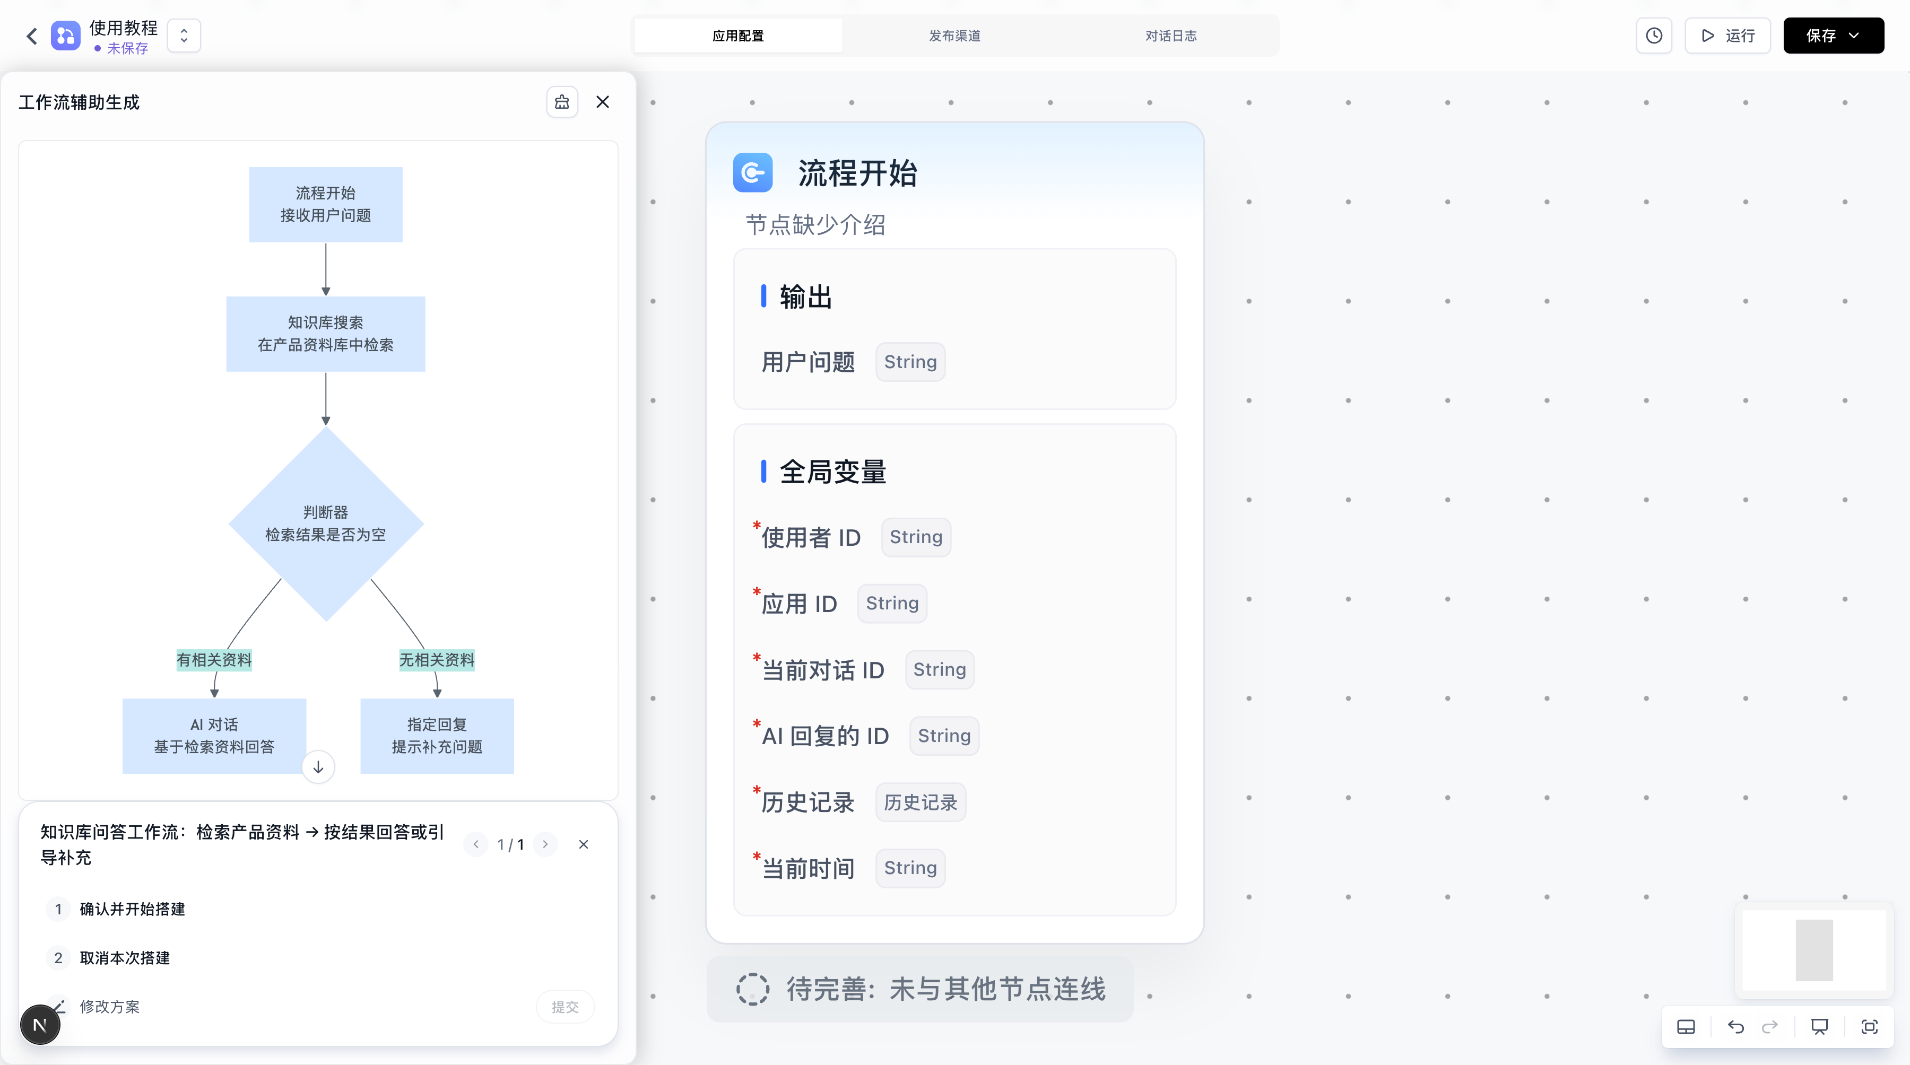Go to next suggestion page arrow
The height and width of the screenshot is (1065, 1910).
pos(545,844)
